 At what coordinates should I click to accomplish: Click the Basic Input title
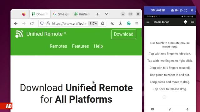coord(161,22)
